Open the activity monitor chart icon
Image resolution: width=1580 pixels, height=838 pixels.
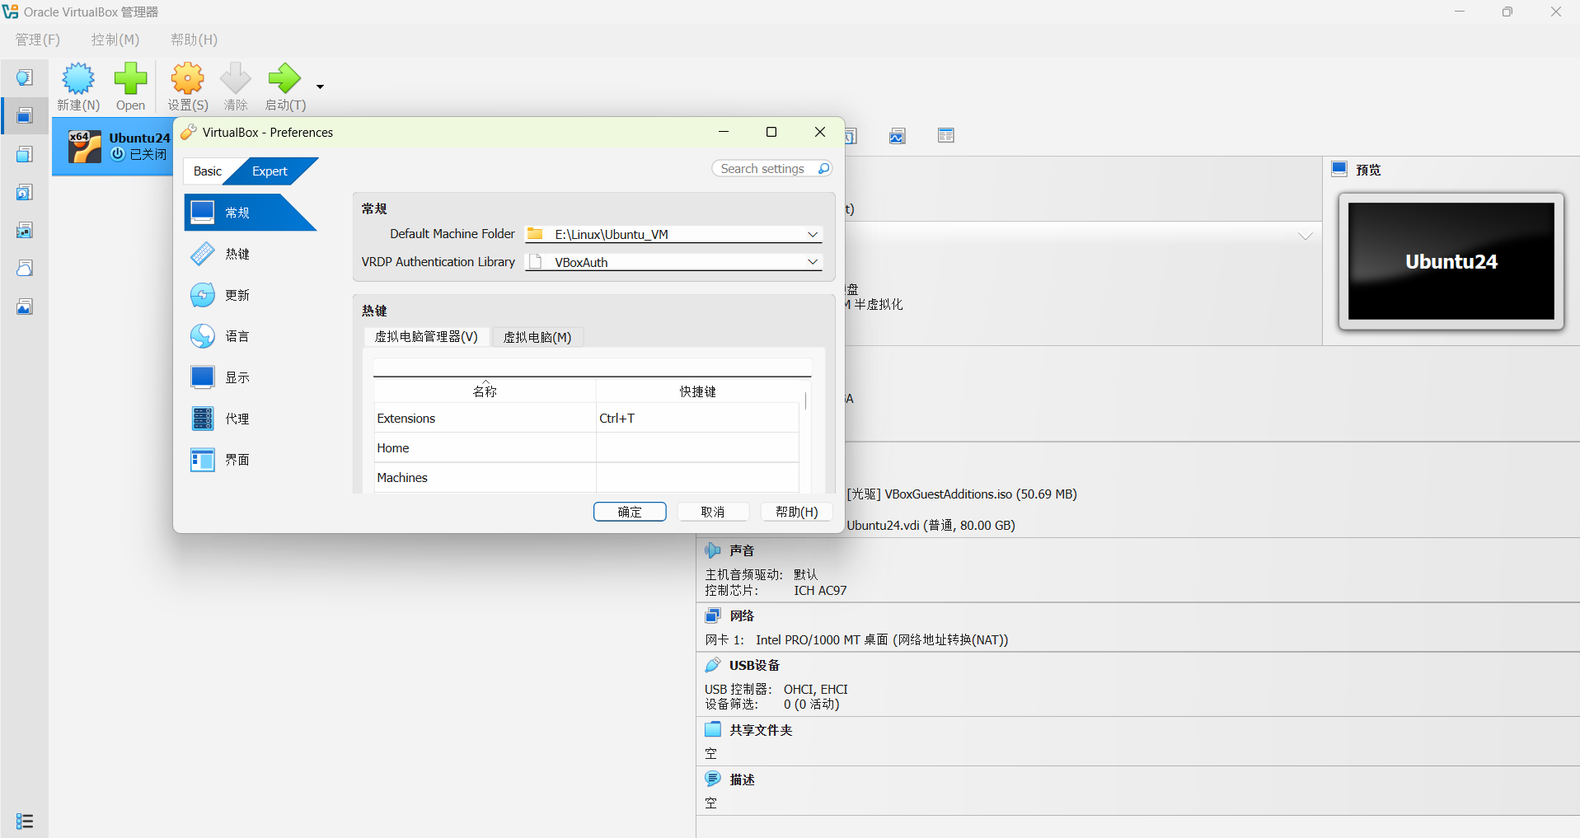coord(897,135)
